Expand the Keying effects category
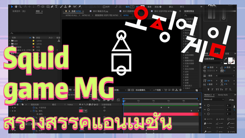245x138 pixels. [184, 30]
